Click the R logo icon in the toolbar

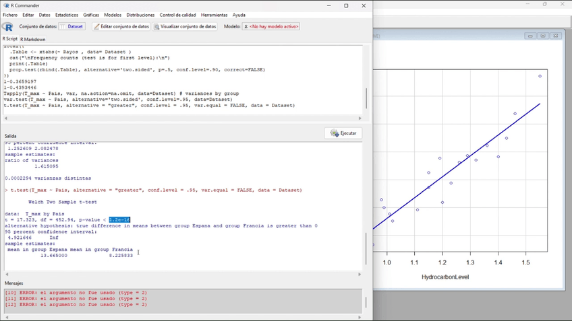click(x=8, y=27)
